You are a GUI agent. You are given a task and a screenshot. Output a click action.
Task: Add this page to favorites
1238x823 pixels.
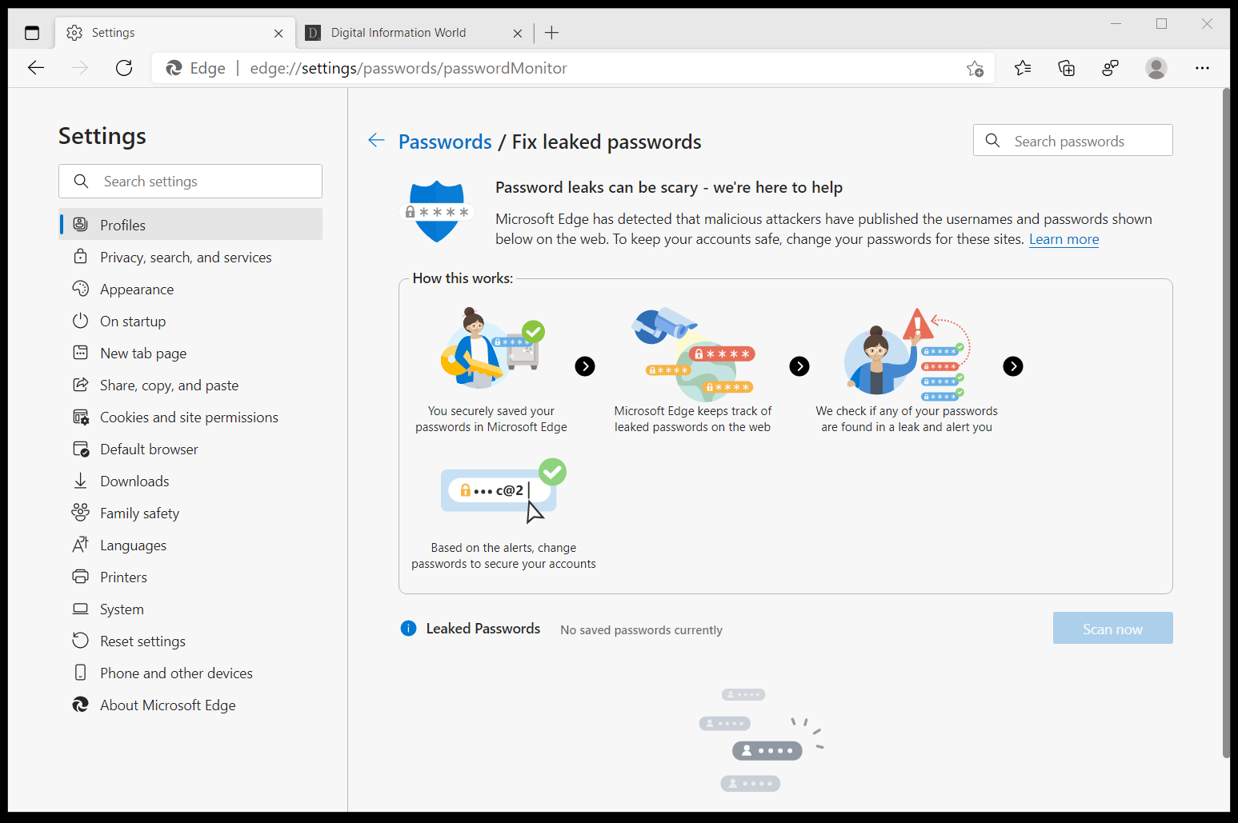click(x=976, y=69)
